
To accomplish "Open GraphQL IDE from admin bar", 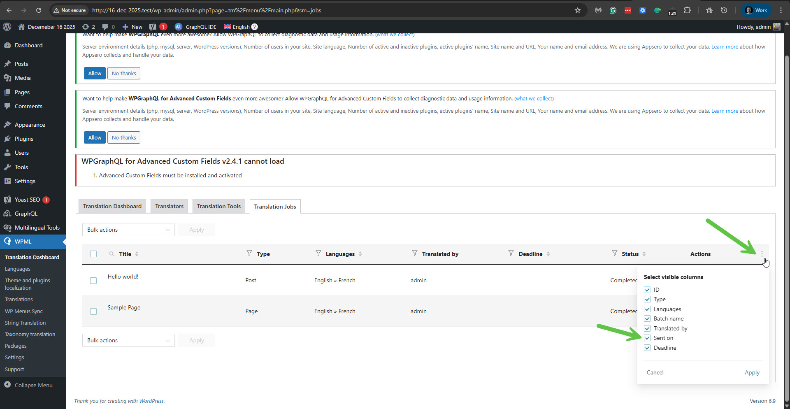I will pyautogui.click(x=195, y=27).
